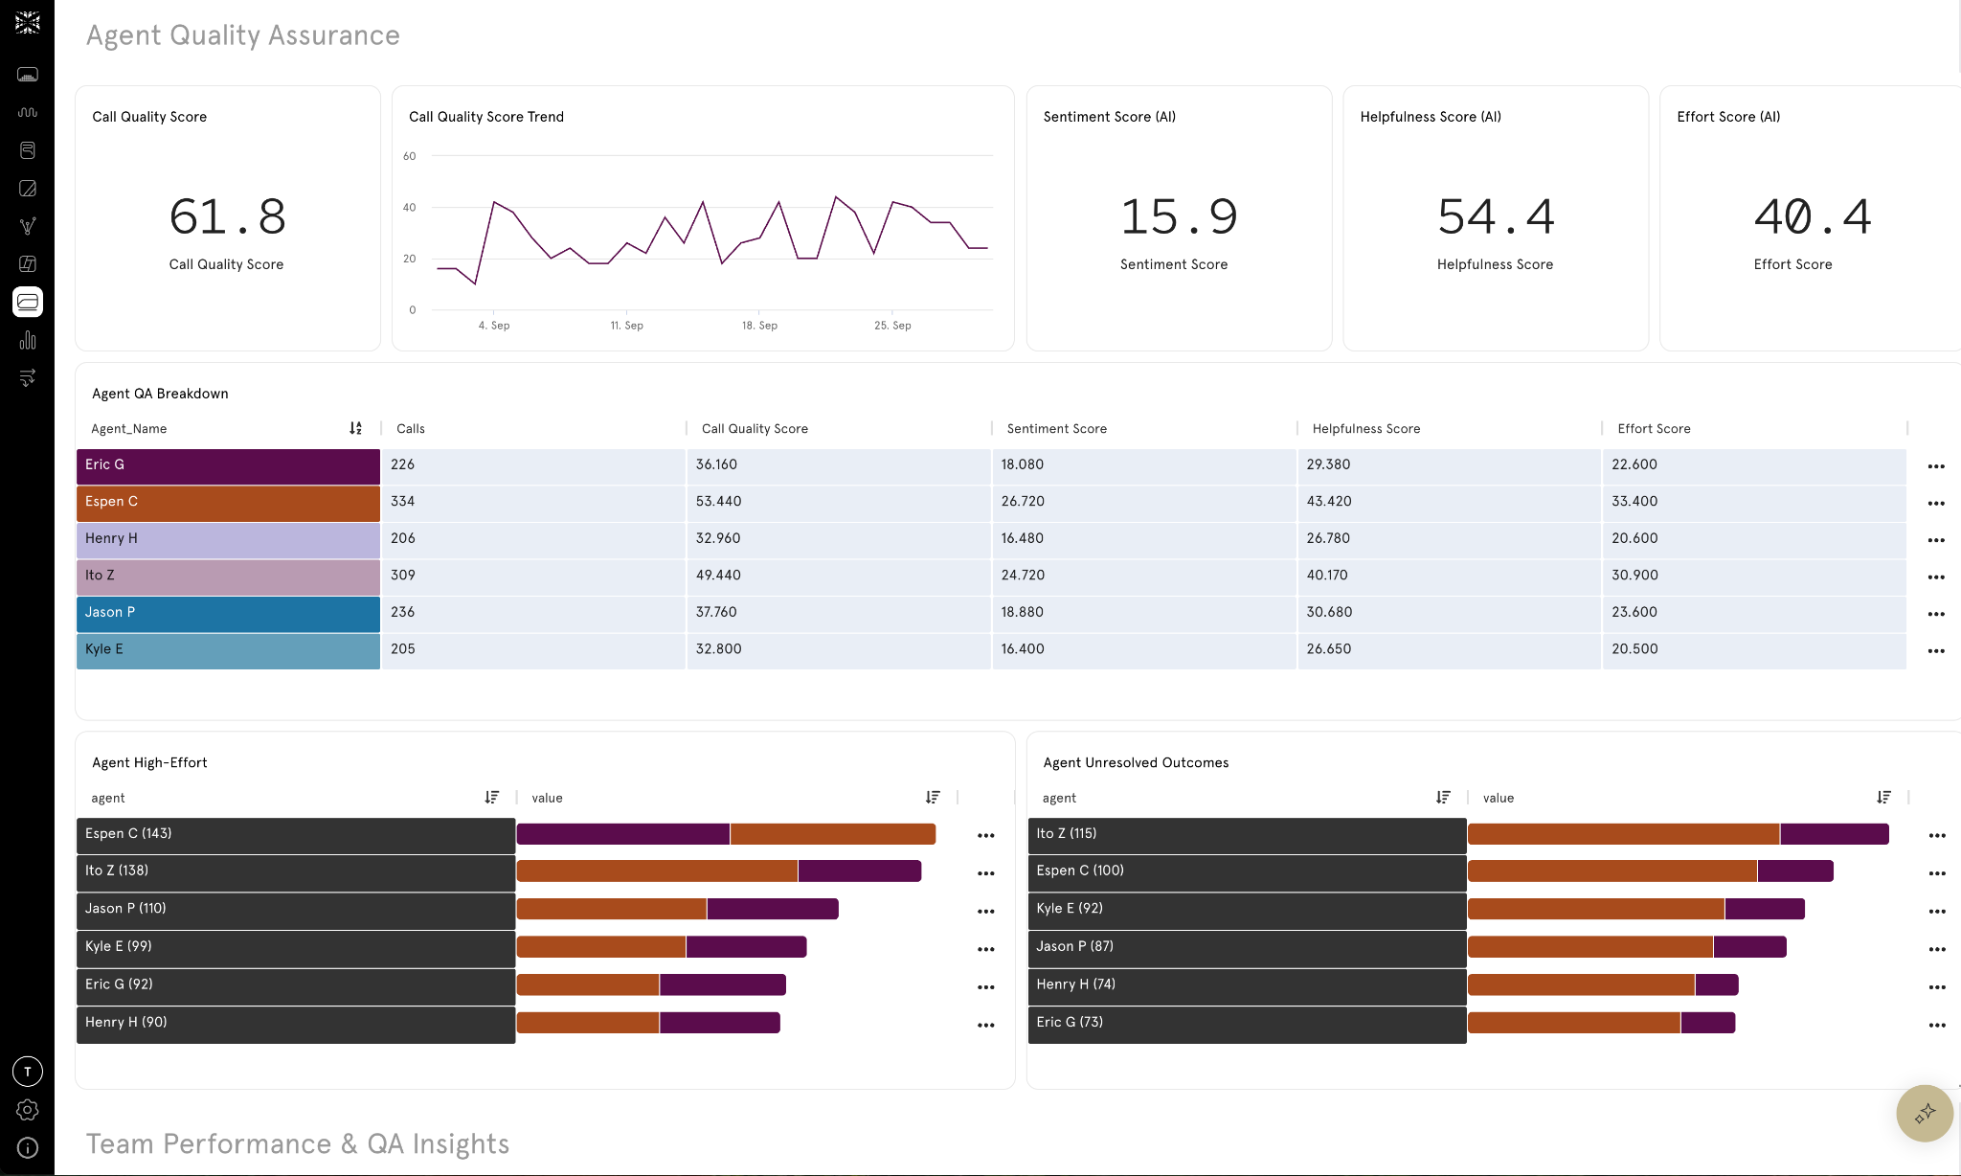Screen dimensions: 1961x1176
Task: Click the Call Quality Score column header
Action: (755, 429)
